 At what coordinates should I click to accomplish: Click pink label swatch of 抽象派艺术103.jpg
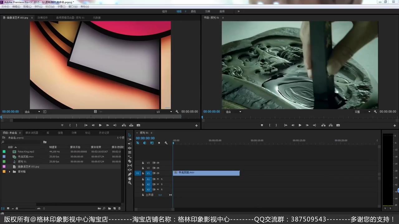click(x=4, y=166)
